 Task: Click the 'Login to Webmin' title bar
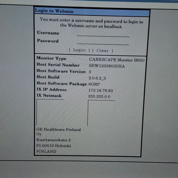pos(92,11)
